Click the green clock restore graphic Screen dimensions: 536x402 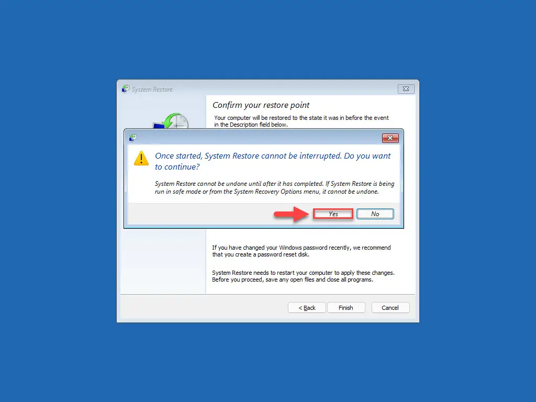click(171, 121)
